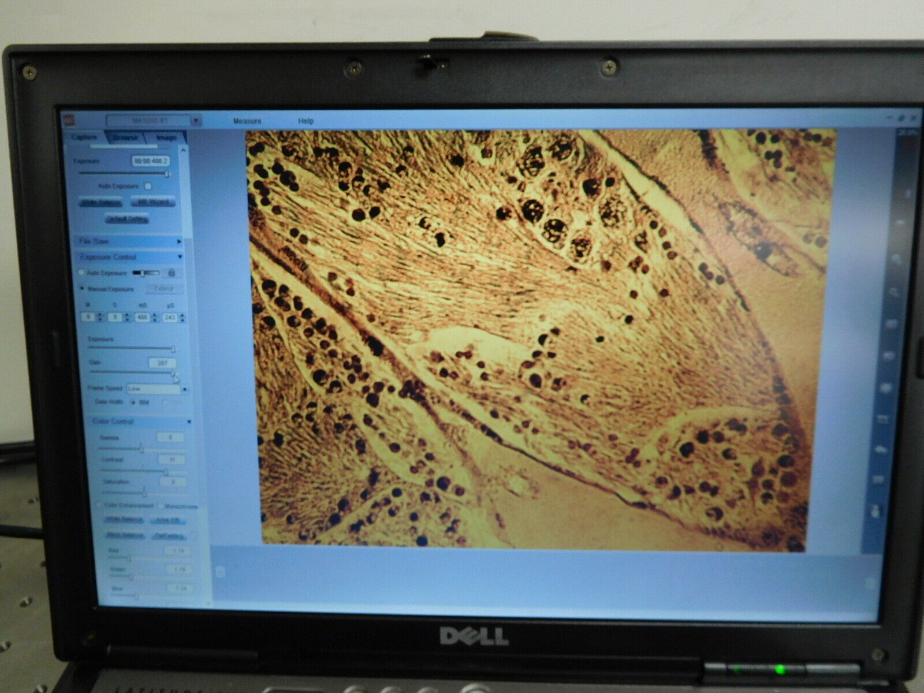Viewport: 924px width, 693px height.
Task: Enable the Monochrome checkbox
Action: coord(161,506)
